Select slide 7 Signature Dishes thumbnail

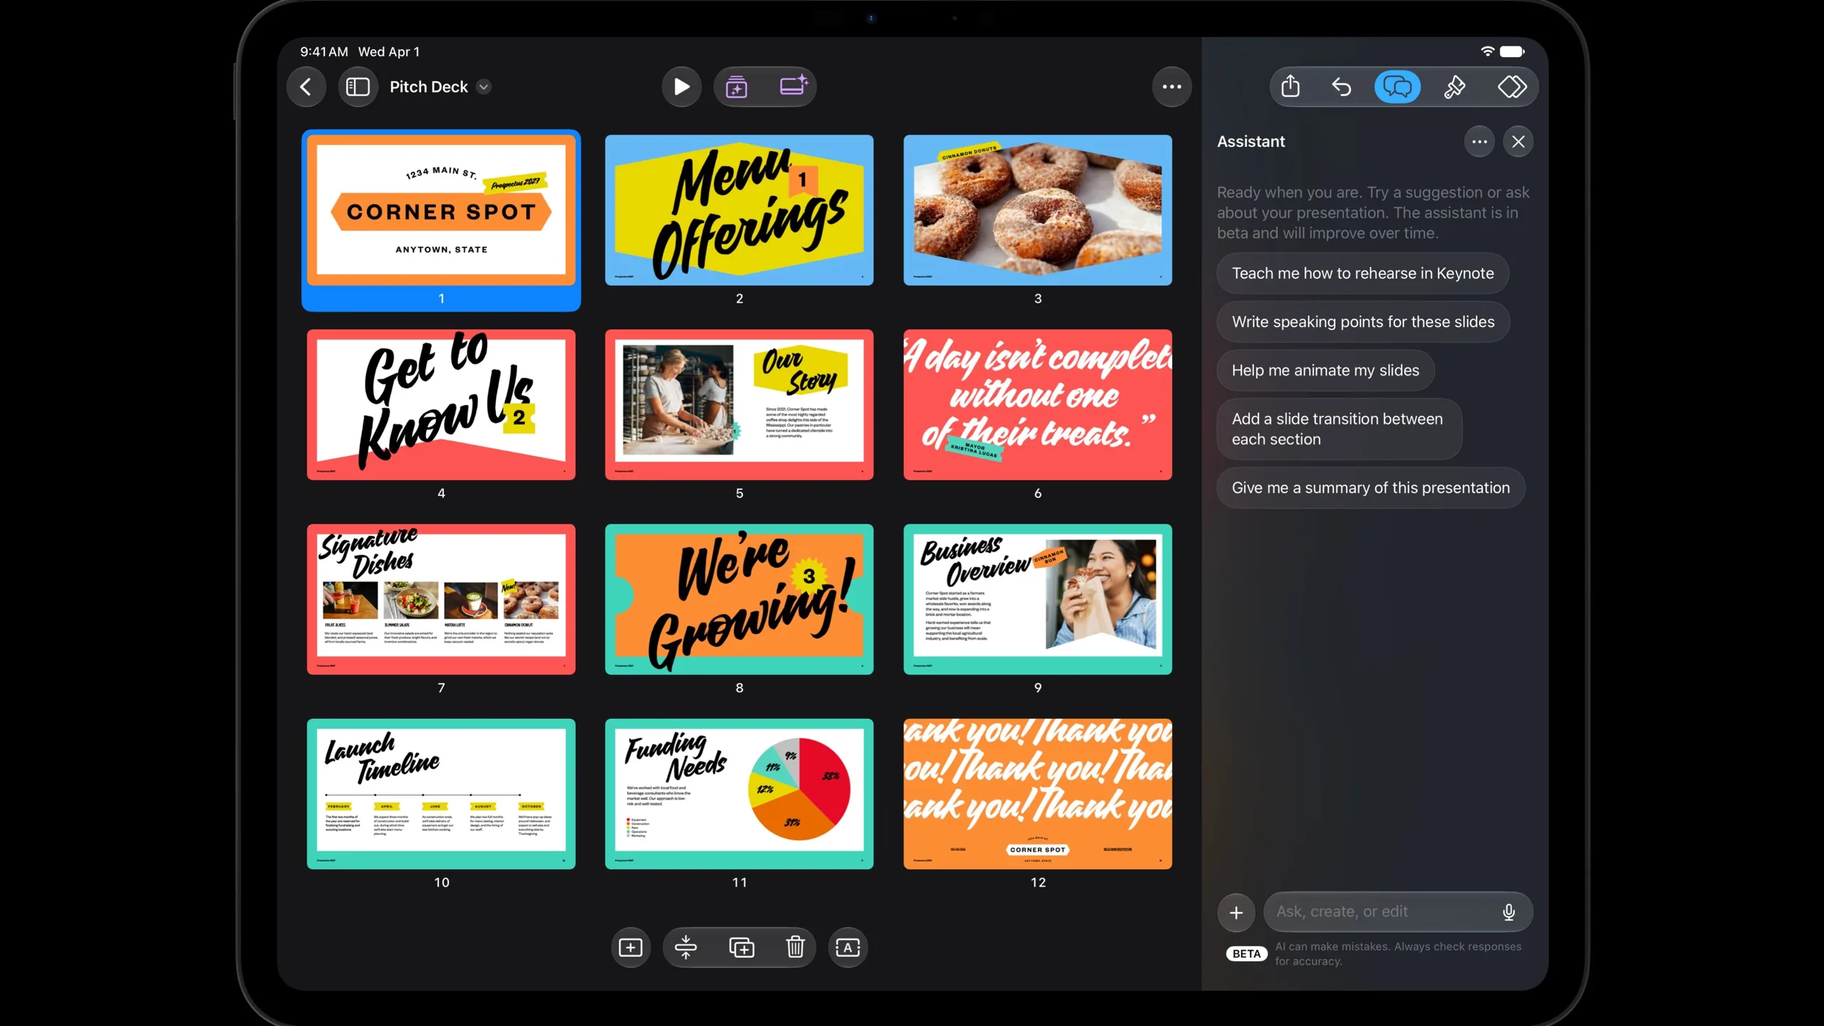pos(441,599)
